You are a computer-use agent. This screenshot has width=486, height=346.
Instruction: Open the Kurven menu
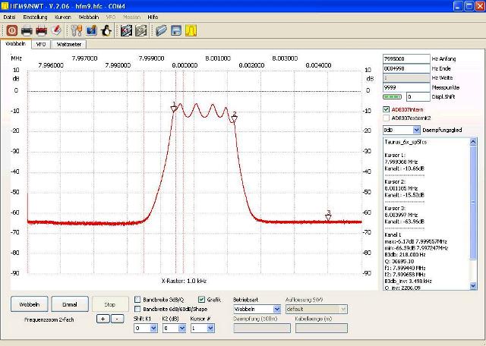(x=63, y=16)
